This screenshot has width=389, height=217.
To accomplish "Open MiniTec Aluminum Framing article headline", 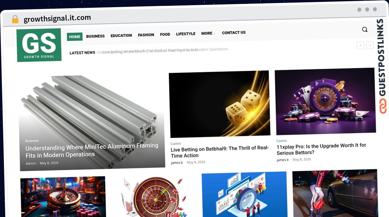I will point(92,151).
